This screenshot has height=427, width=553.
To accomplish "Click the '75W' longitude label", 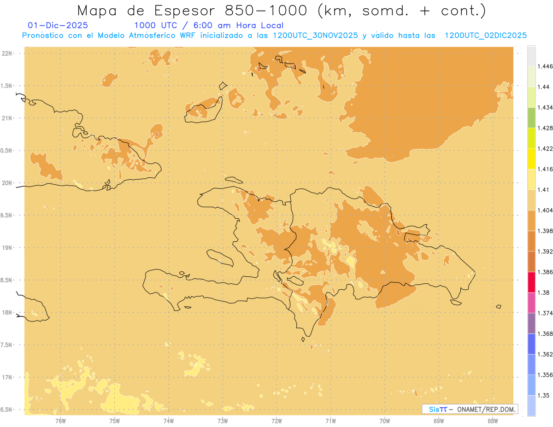I will pyautogui.click(x=115, y=421).
